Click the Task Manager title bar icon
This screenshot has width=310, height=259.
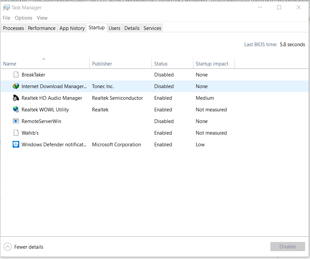point(6,7)
